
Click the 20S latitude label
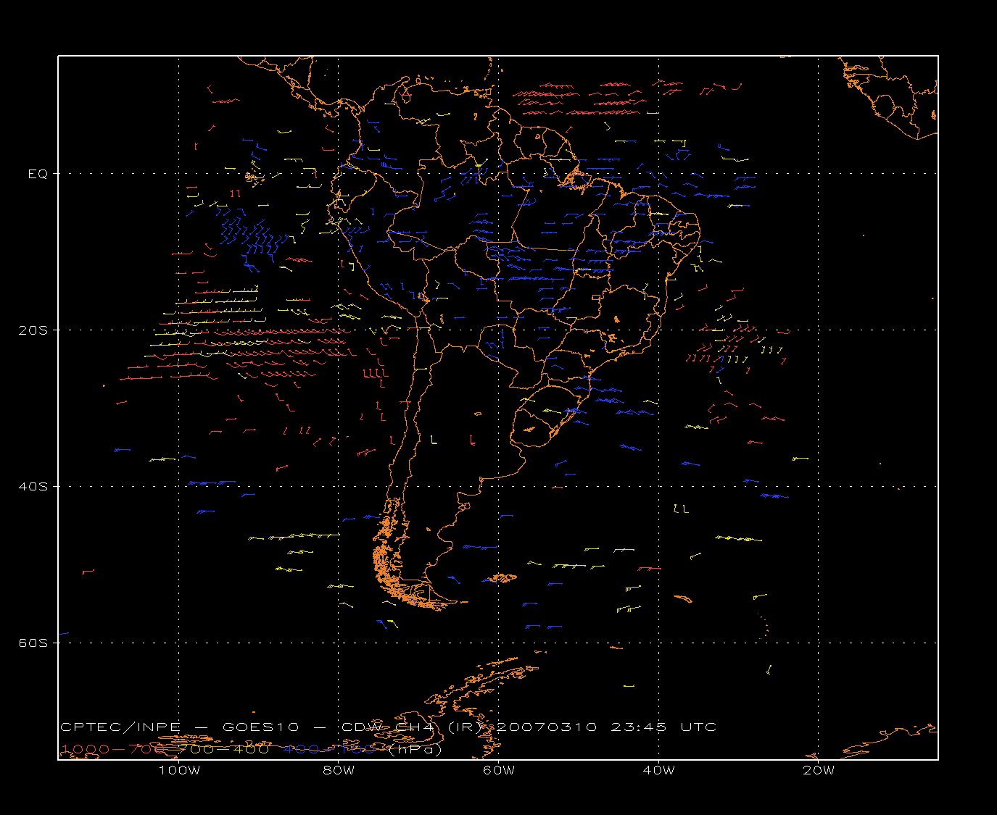pyautogui.click(x=33, y=330)
